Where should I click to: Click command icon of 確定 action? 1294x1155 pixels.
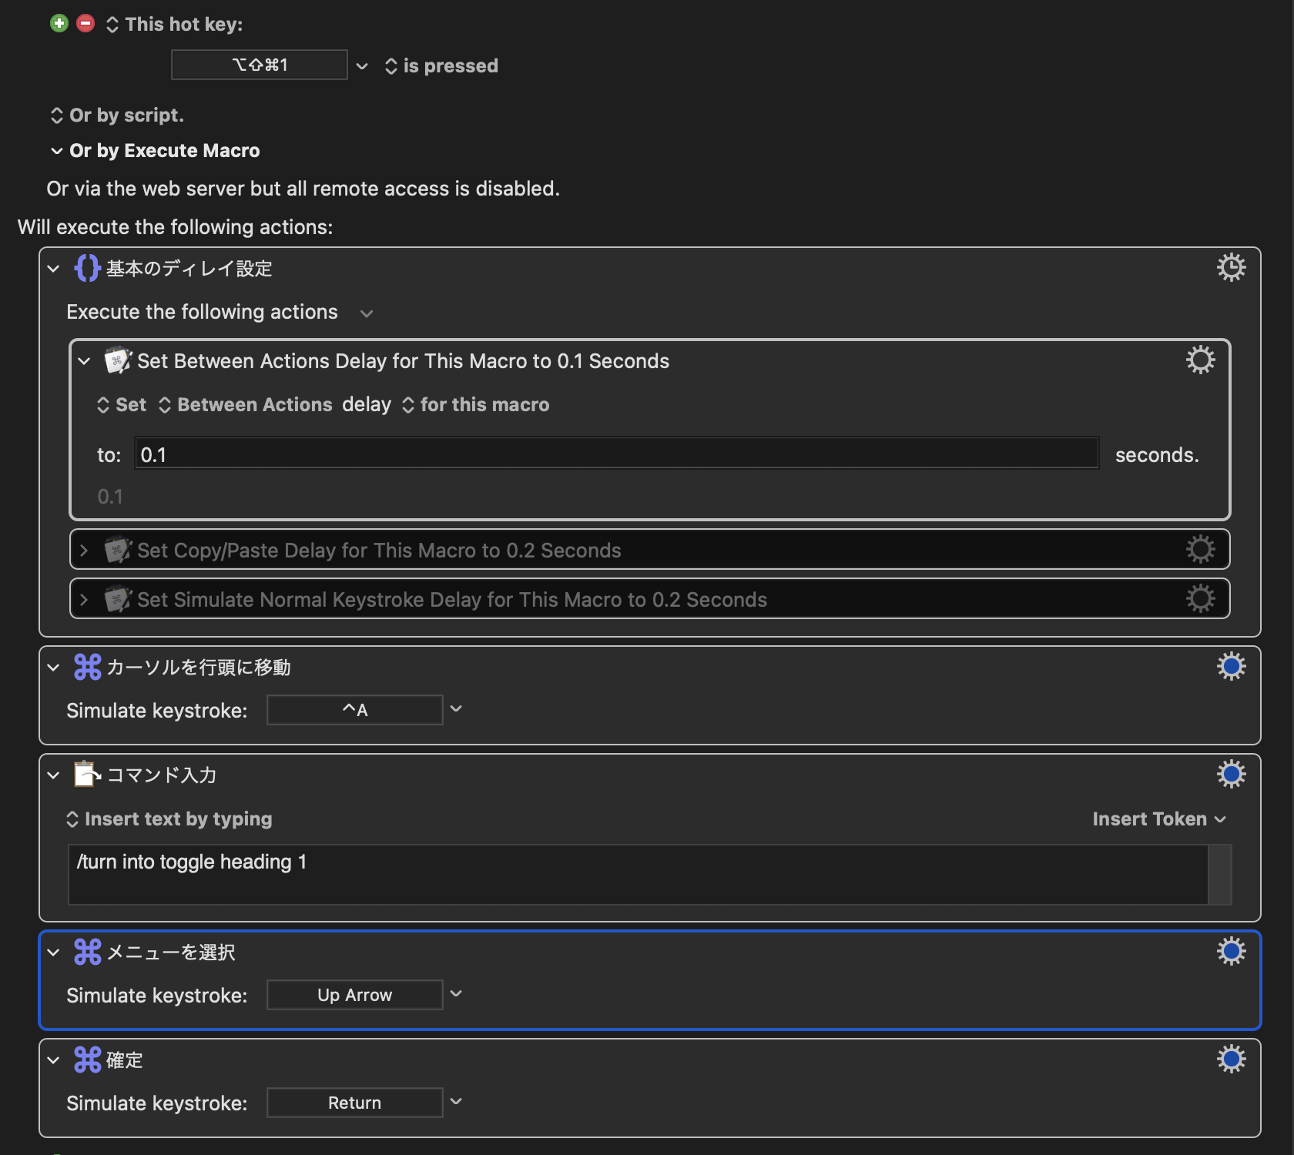pyautogui.click(x=87, y=1060)
